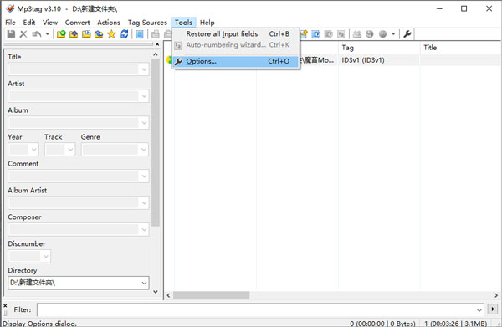Open the Tag Sources menu

point(147,23)
